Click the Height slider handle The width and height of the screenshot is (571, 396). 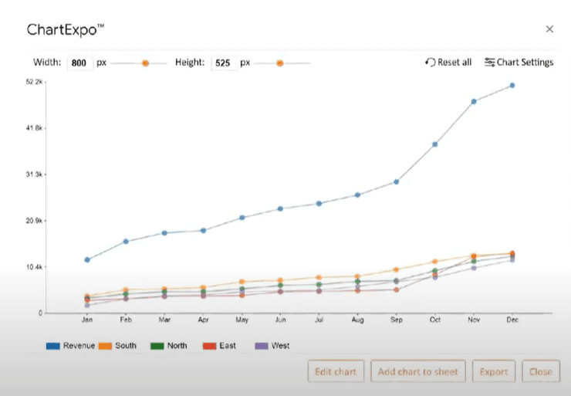[x=279, y=63]
